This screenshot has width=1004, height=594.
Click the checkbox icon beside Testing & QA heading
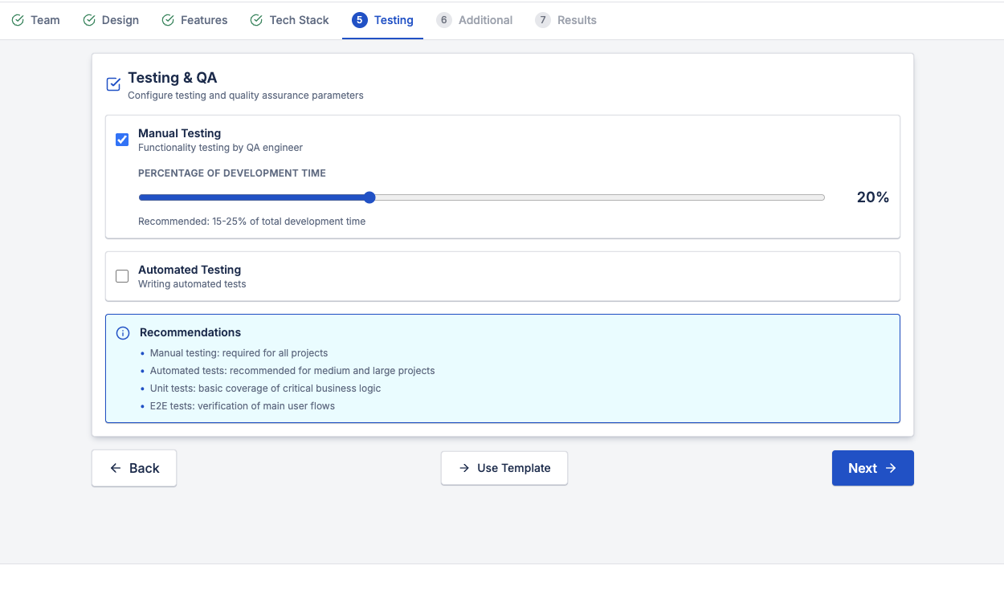pyautogui.click(x=112, y=83)
